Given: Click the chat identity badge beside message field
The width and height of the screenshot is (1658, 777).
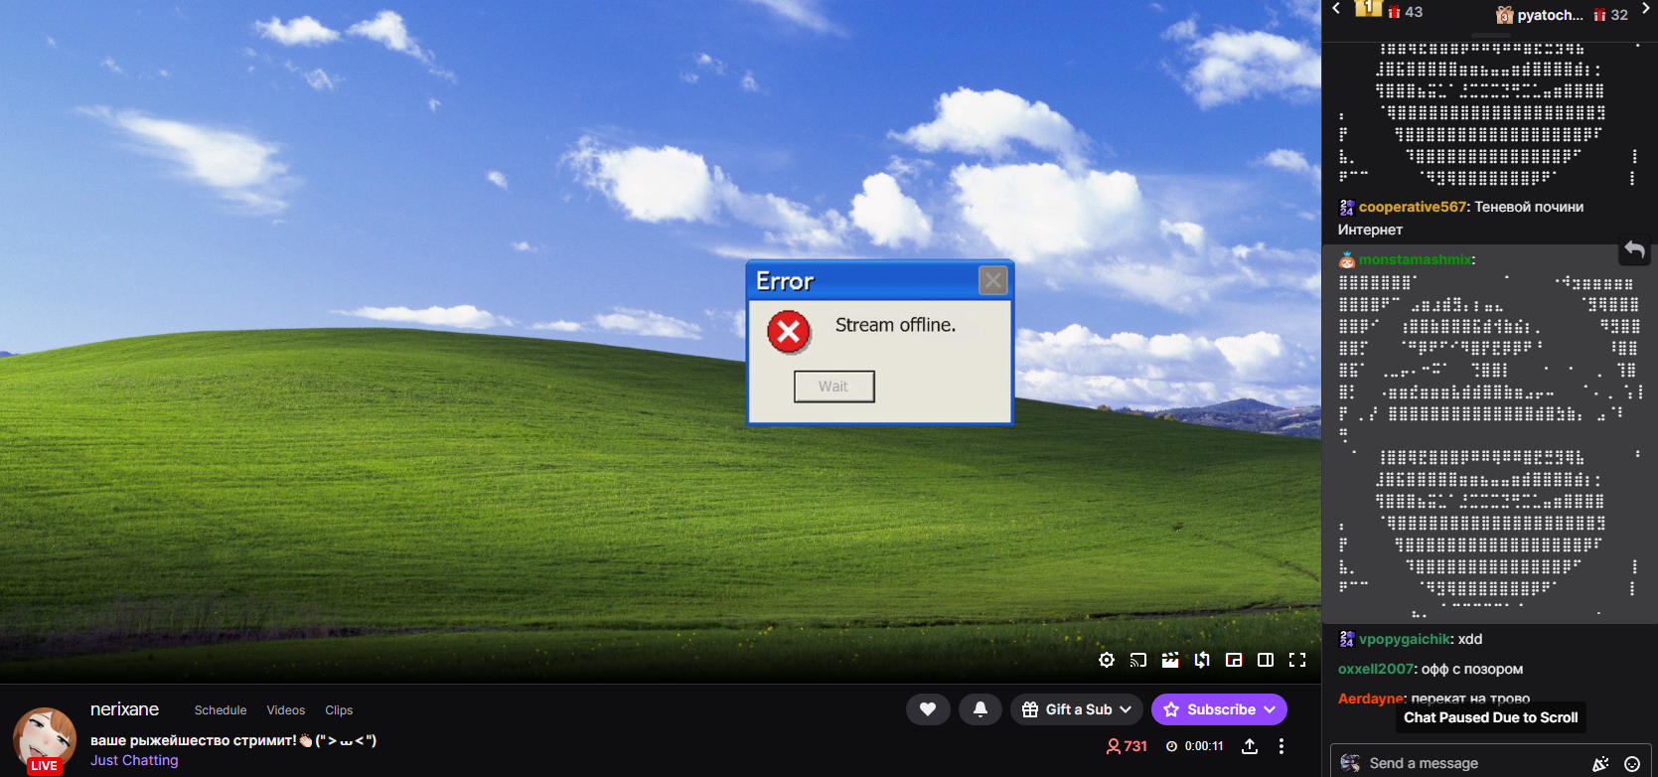Looking at the screenshot, I should click(1350, 763).
